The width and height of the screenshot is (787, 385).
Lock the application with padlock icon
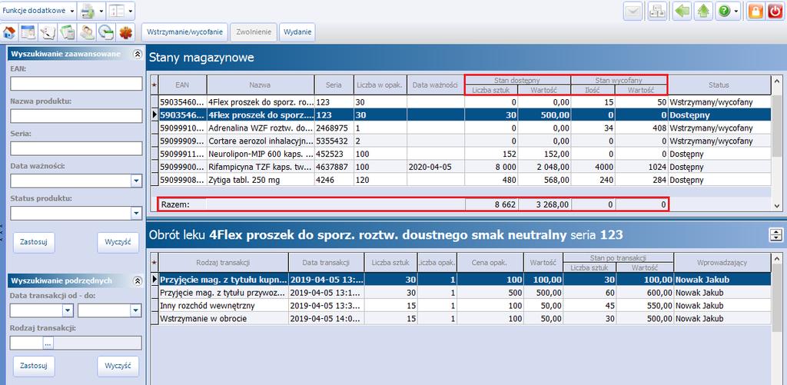755,12
